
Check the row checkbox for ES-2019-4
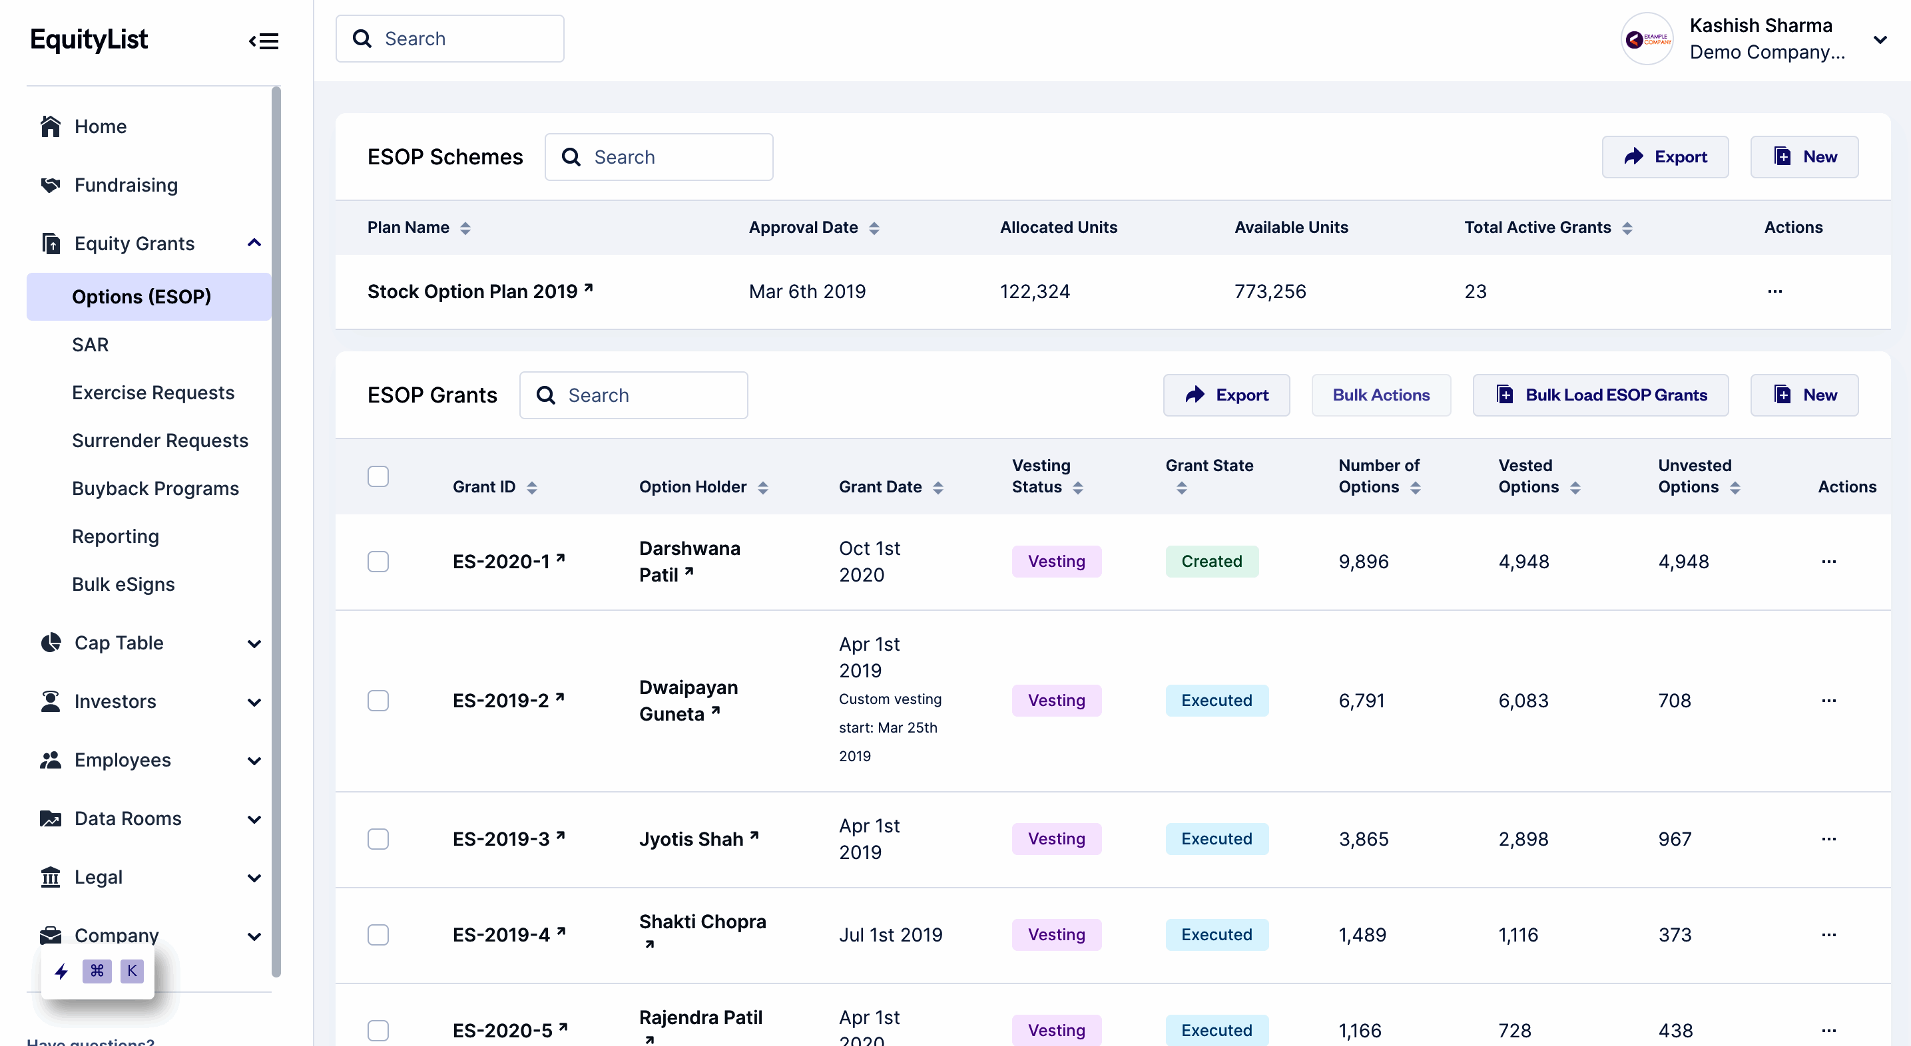(x=378, y=935)
